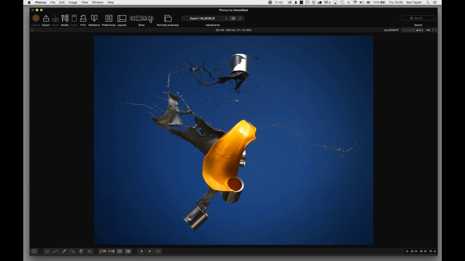This screenshot has height=261, width=465.
Task: Click the splash photo in viewer
Action: (x=234, y=140)
